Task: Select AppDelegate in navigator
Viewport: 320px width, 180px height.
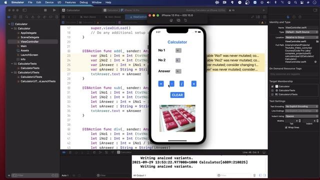Action: click(28, 33)
